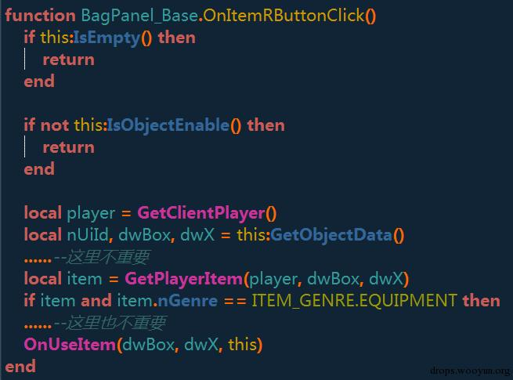Click the OnItemRButtonClick method name
Viewport: 513px width, 380px height.
pos(284,16)
